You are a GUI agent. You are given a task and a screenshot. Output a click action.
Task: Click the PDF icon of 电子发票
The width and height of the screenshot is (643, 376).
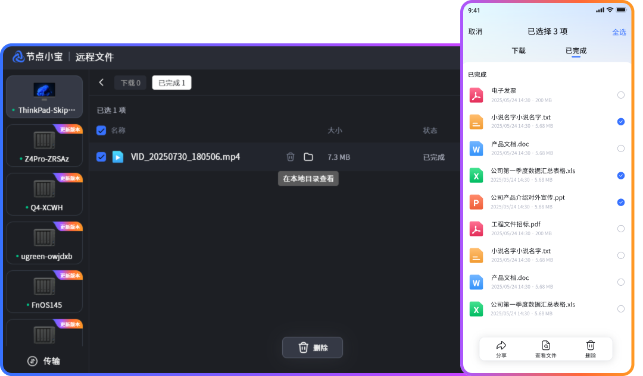tap(476, 95)
